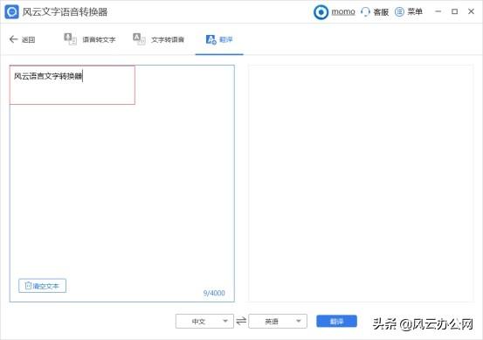Clear text with 清空文本 button
The image size is (483, 340).
[42, 286]
